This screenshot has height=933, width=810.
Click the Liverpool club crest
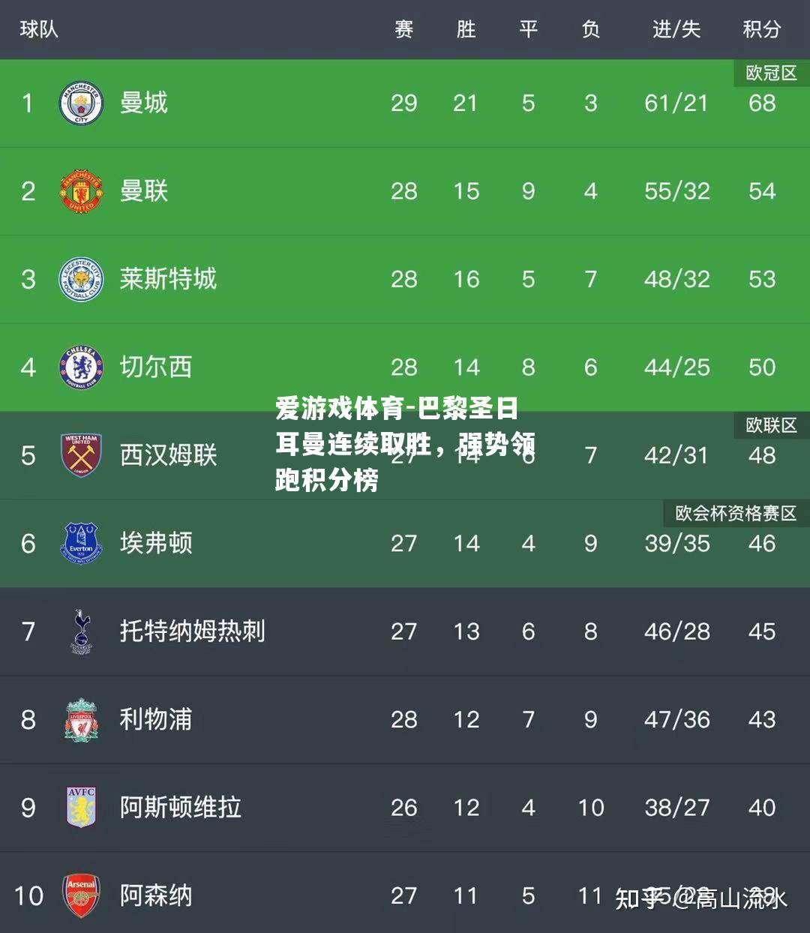(x=81, y=720)
